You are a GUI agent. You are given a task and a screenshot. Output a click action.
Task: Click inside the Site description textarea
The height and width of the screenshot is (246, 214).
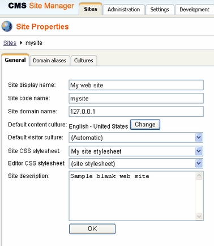click(x=132, y=196)
